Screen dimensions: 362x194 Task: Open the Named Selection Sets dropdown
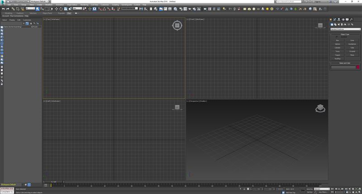click(x=129, y=9)
